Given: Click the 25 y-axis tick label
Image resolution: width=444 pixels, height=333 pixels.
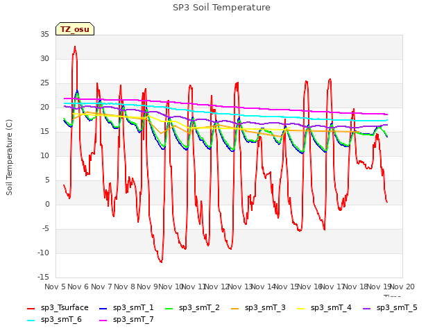Looking at the screenshot, I should 44,83.
